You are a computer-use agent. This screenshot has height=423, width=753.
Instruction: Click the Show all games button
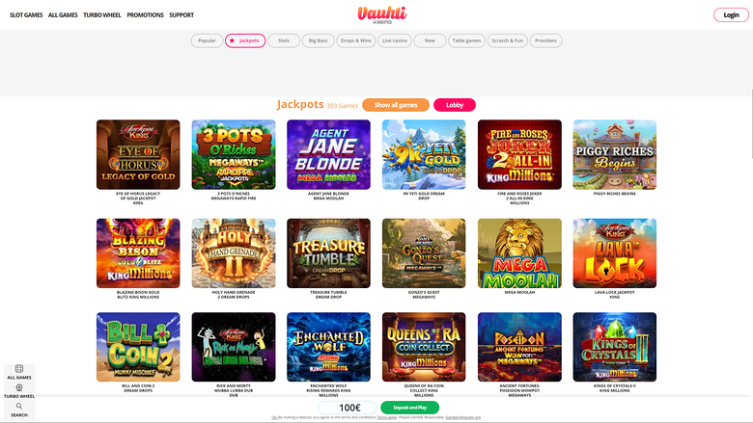[x=396, y=105]
